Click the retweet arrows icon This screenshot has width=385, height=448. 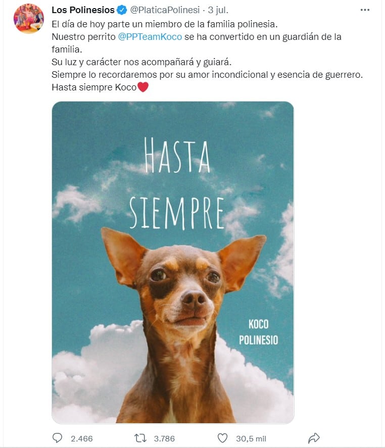140,438
